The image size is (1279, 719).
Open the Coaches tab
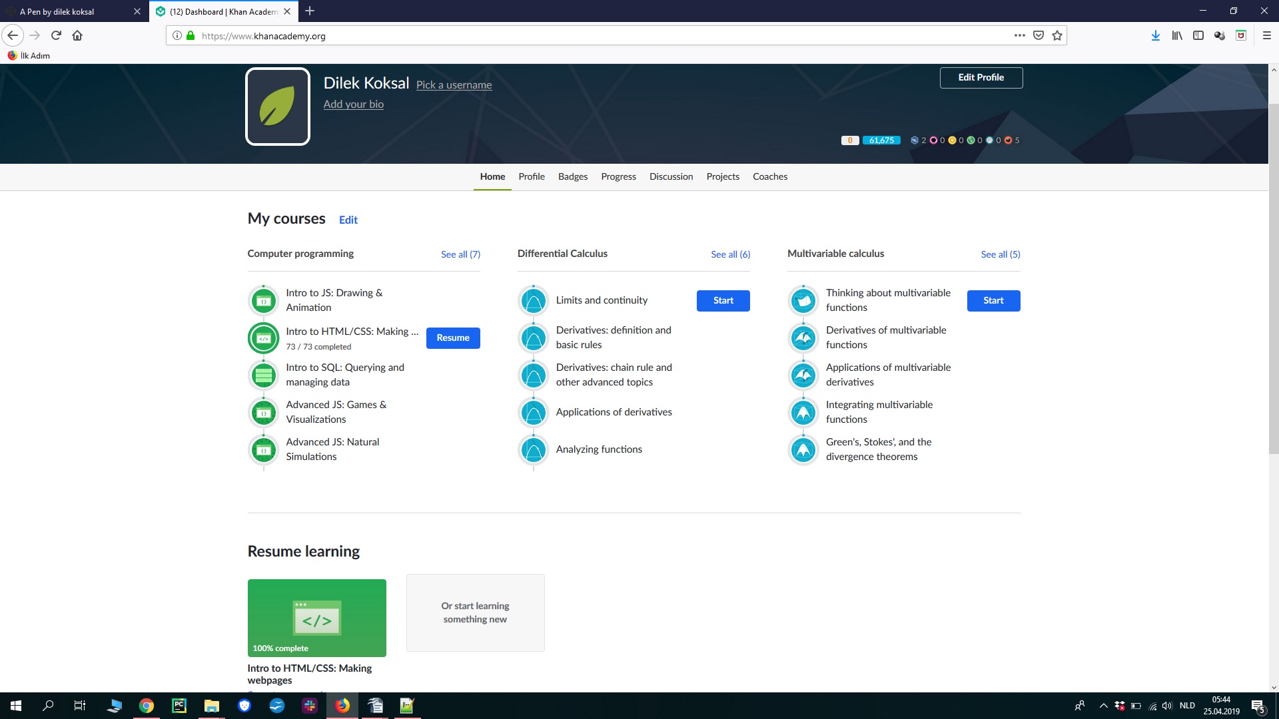770,177
